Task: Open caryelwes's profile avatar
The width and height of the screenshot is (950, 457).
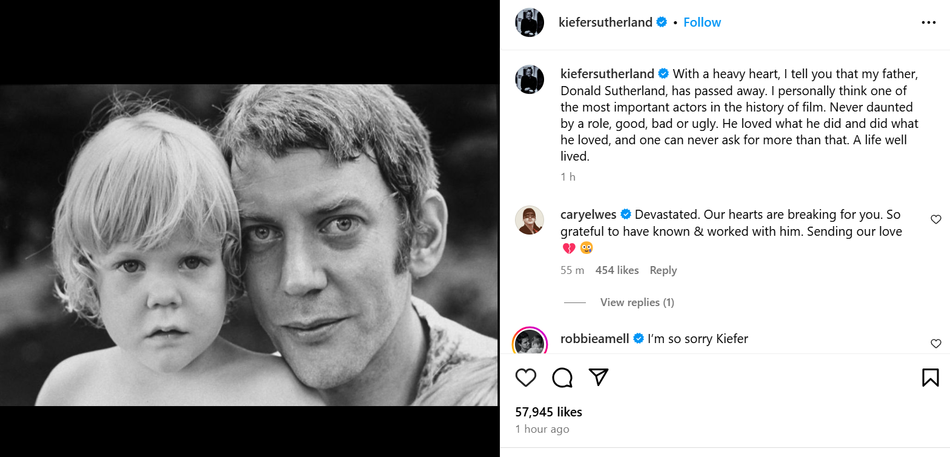Action: click(x=530, y=220)
